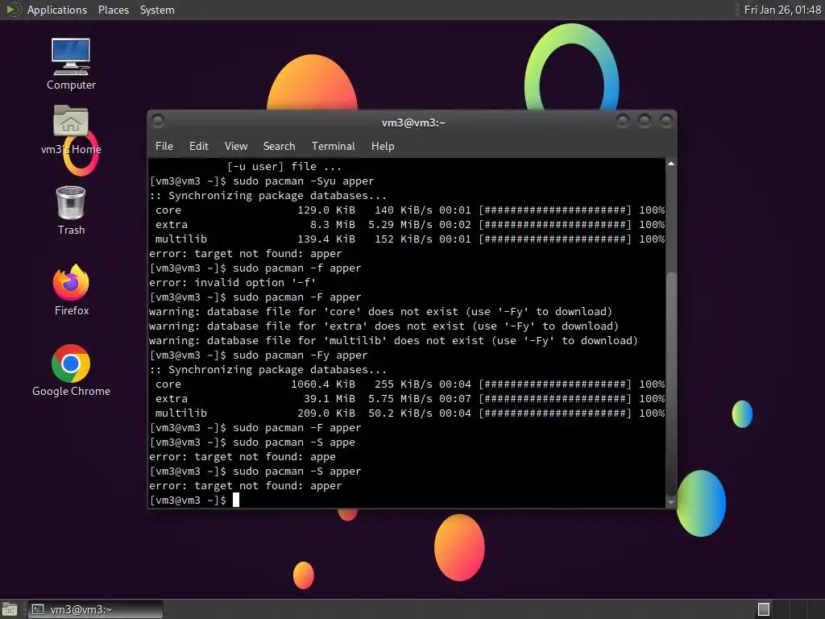Open the terminal View menu
Viewport: 825px width, 619px height.
[236, 146]
